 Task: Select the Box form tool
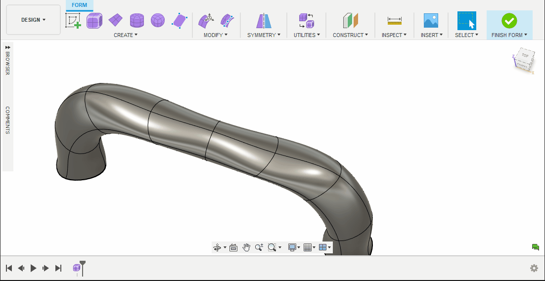[94, 21]
